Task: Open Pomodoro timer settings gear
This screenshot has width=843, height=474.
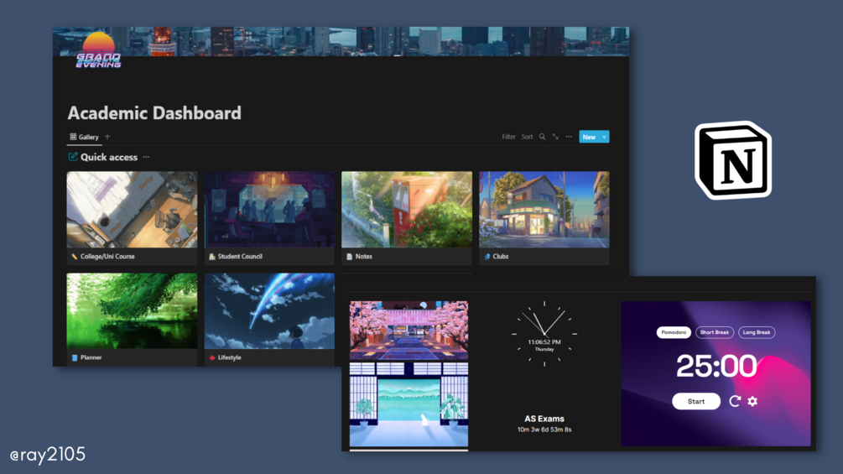Action: point(752,401)
